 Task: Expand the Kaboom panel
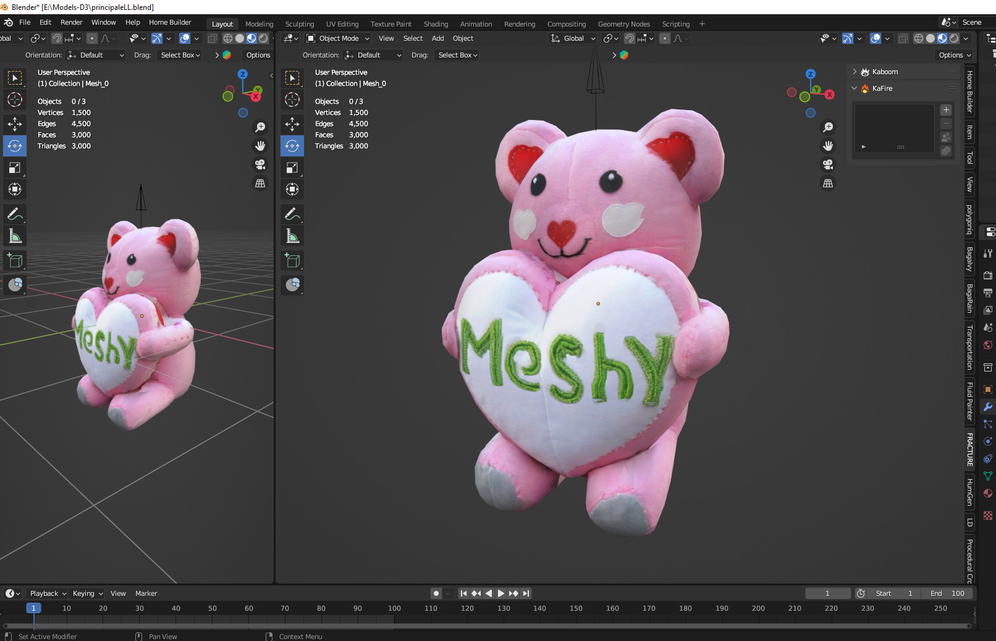(x=855, y=72)
